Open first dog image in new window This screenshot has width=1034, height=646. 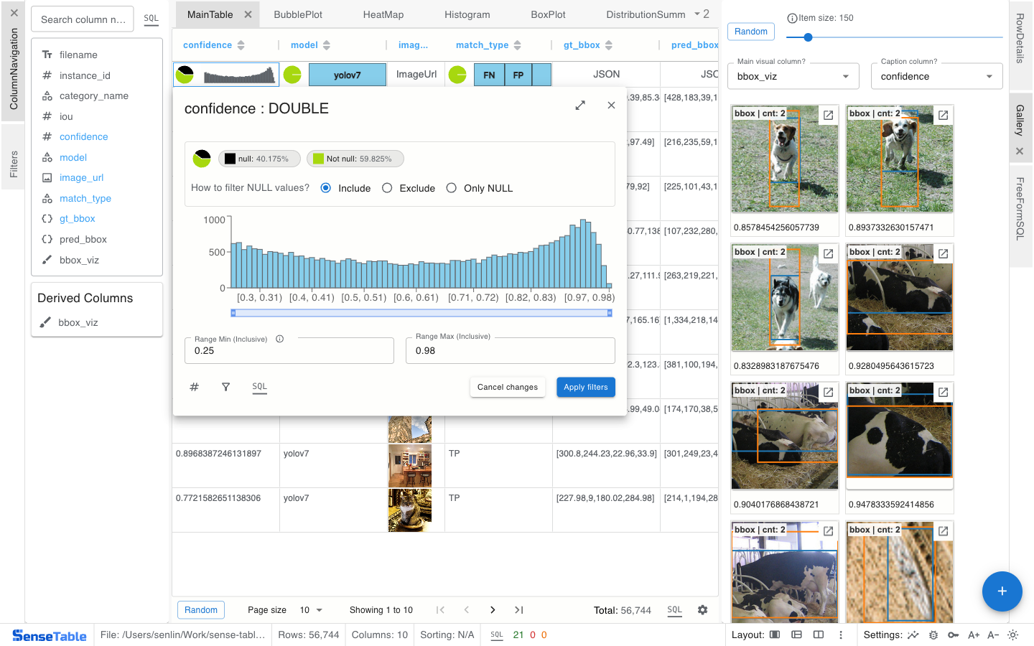pos(828,115)
